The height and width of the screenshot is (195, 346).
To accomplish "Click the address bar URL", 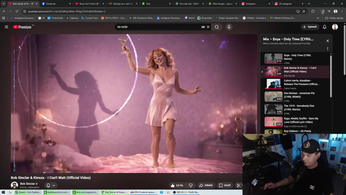I will click(67, 11).
